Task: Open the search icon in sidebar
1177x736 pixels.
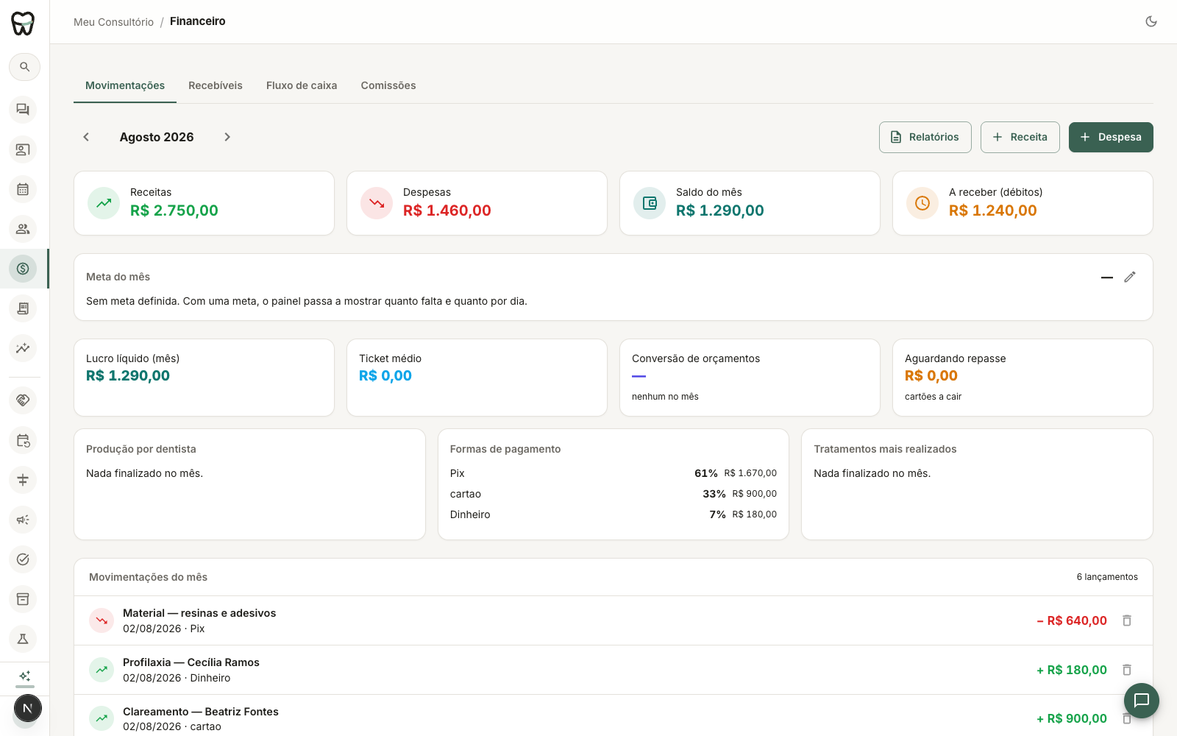Action: point(24,67)
